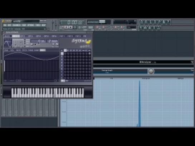Click matrix row label 1
The image size is (195, 146).
tap(62, 54)
